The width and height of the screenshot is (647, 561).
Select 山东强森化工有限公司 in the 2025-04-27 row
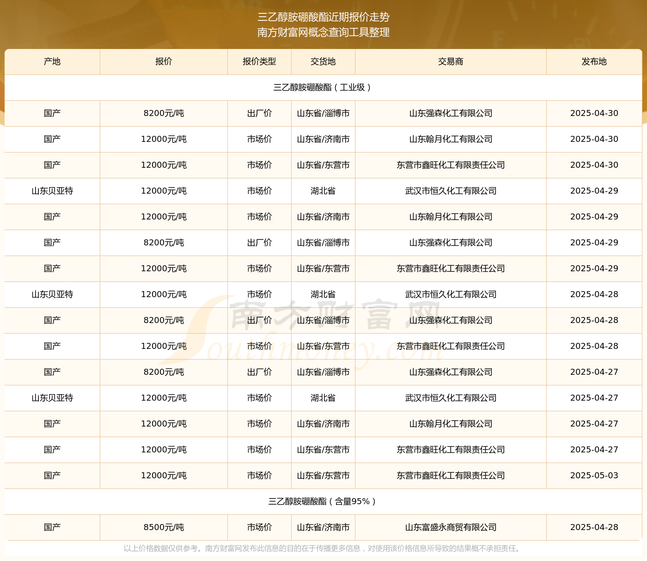tap(451, 372)
